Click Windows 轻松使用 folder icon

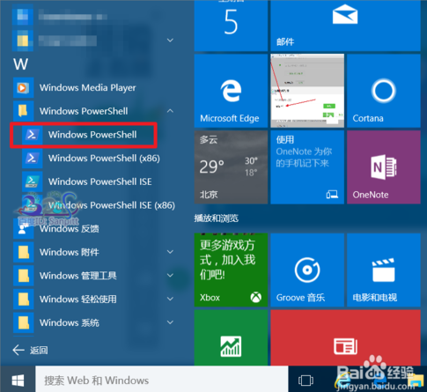pos(23,299)
